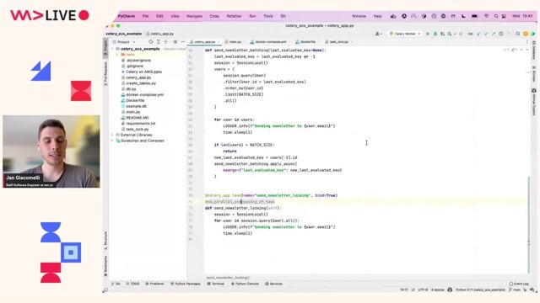Screen dimensions: 540x303
Task: Click the UTF-8 encoding status entry
Action: pos(423,290)
